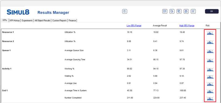
Task: Click the Average Queuing Time label
Action: coord(75,59)
